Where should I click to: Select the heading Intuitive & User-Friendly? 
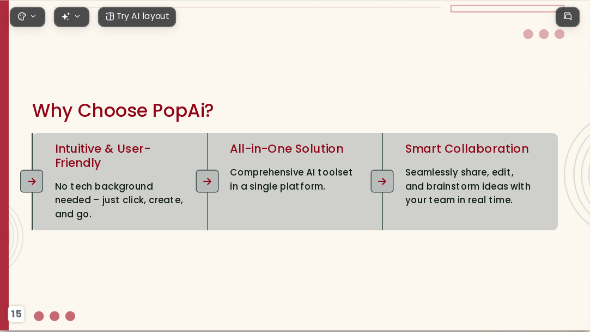[103, 156]
